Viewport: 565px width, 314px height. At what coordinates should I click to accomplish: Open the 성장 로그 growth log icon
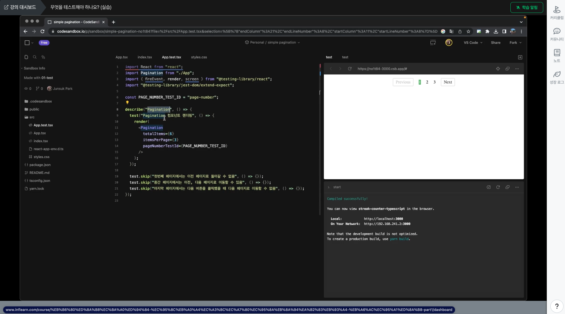pyautogui.click(x=557, y=77)
